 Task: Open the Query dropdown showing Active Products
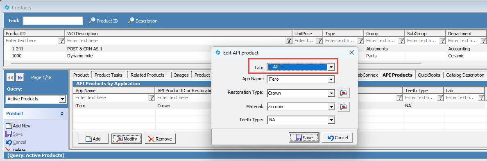[62, 99]
